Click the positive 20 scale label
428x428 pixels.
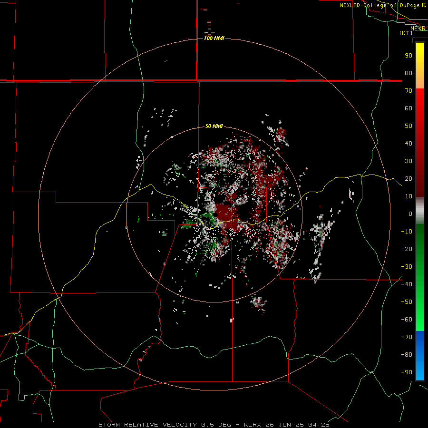(409, 178)
